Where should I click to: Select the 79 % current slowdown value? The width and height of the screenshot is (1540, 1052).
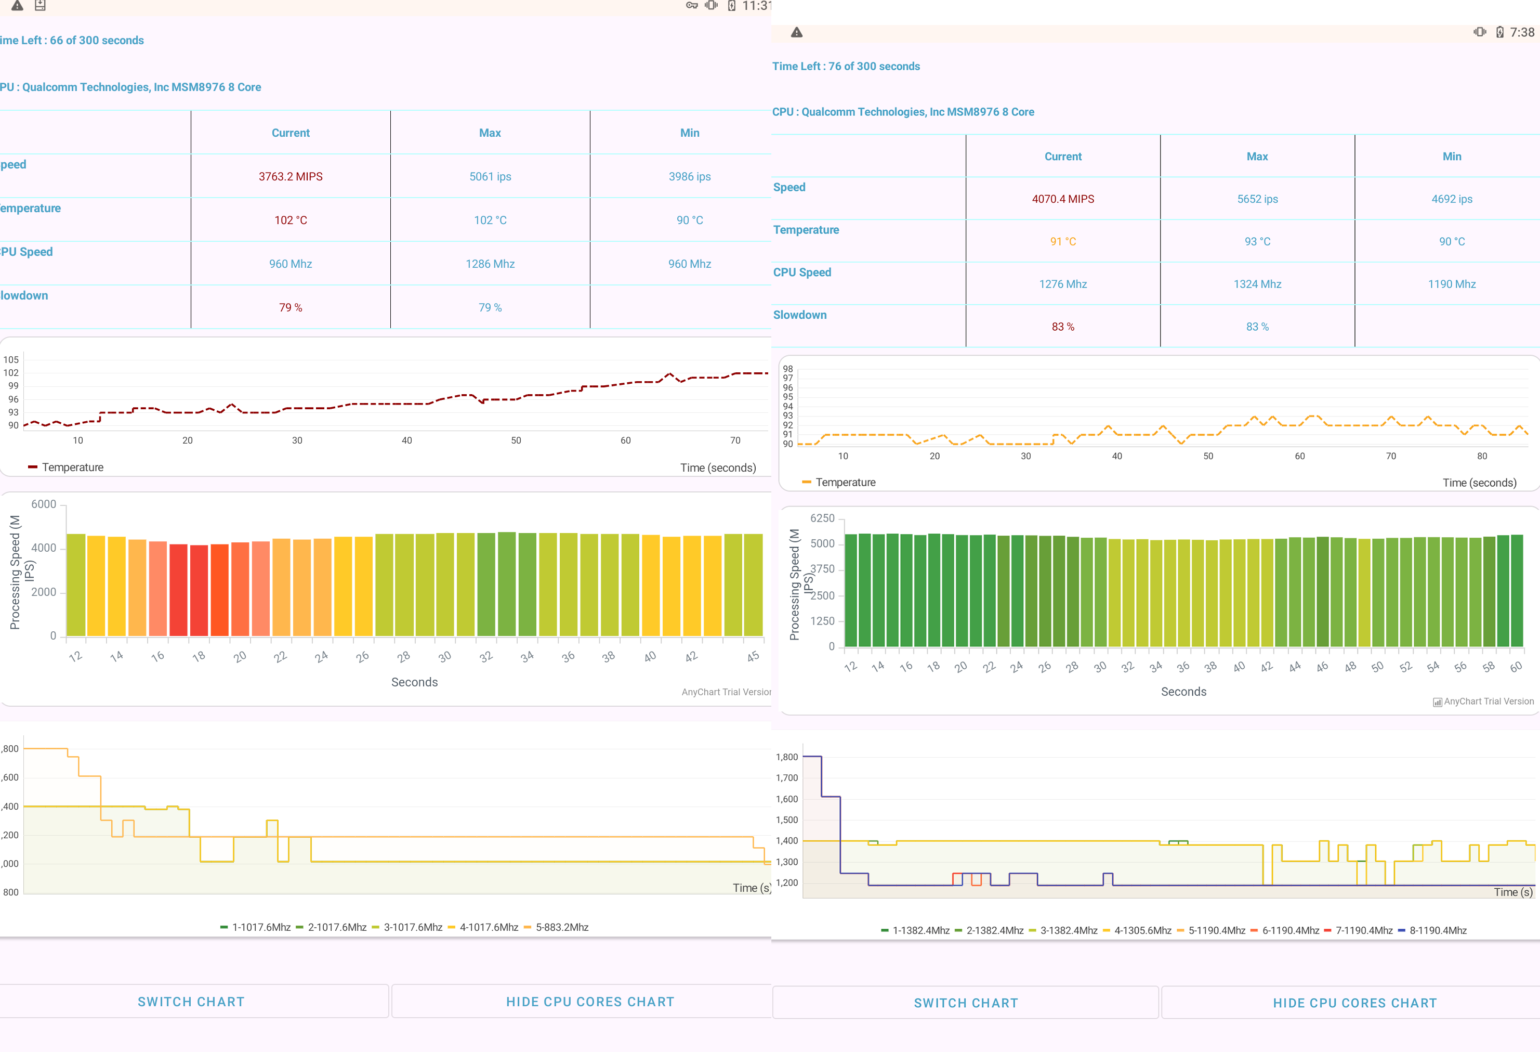point(291,307)
